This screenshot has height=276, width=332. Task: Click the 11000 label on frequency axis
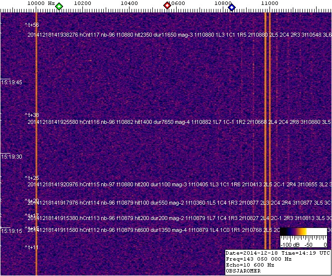coord(269,3)
